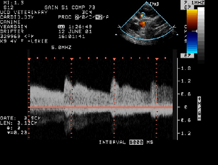The width and height of the screenshot is (218, 165).
Task: Select the highlighted 2 in PROC settings
Action: (77, 17)
